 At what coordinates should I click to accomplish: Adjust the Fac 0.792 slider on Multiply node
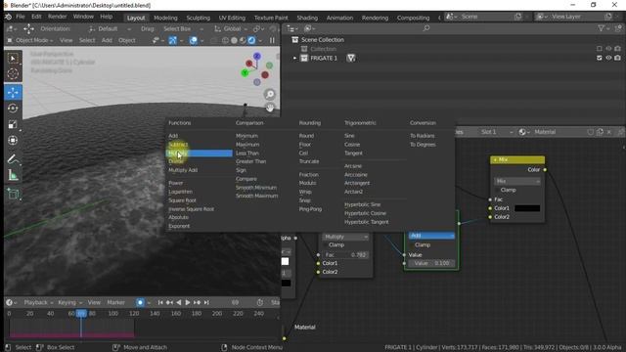tap(345, 254)
